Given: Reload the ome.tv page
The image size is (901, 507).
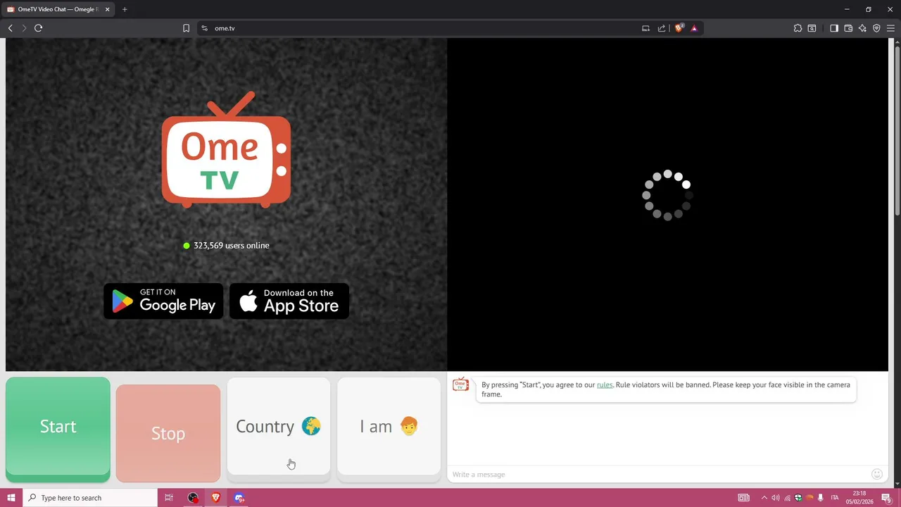Looking at the screenshot, I should tap(39, 28).
